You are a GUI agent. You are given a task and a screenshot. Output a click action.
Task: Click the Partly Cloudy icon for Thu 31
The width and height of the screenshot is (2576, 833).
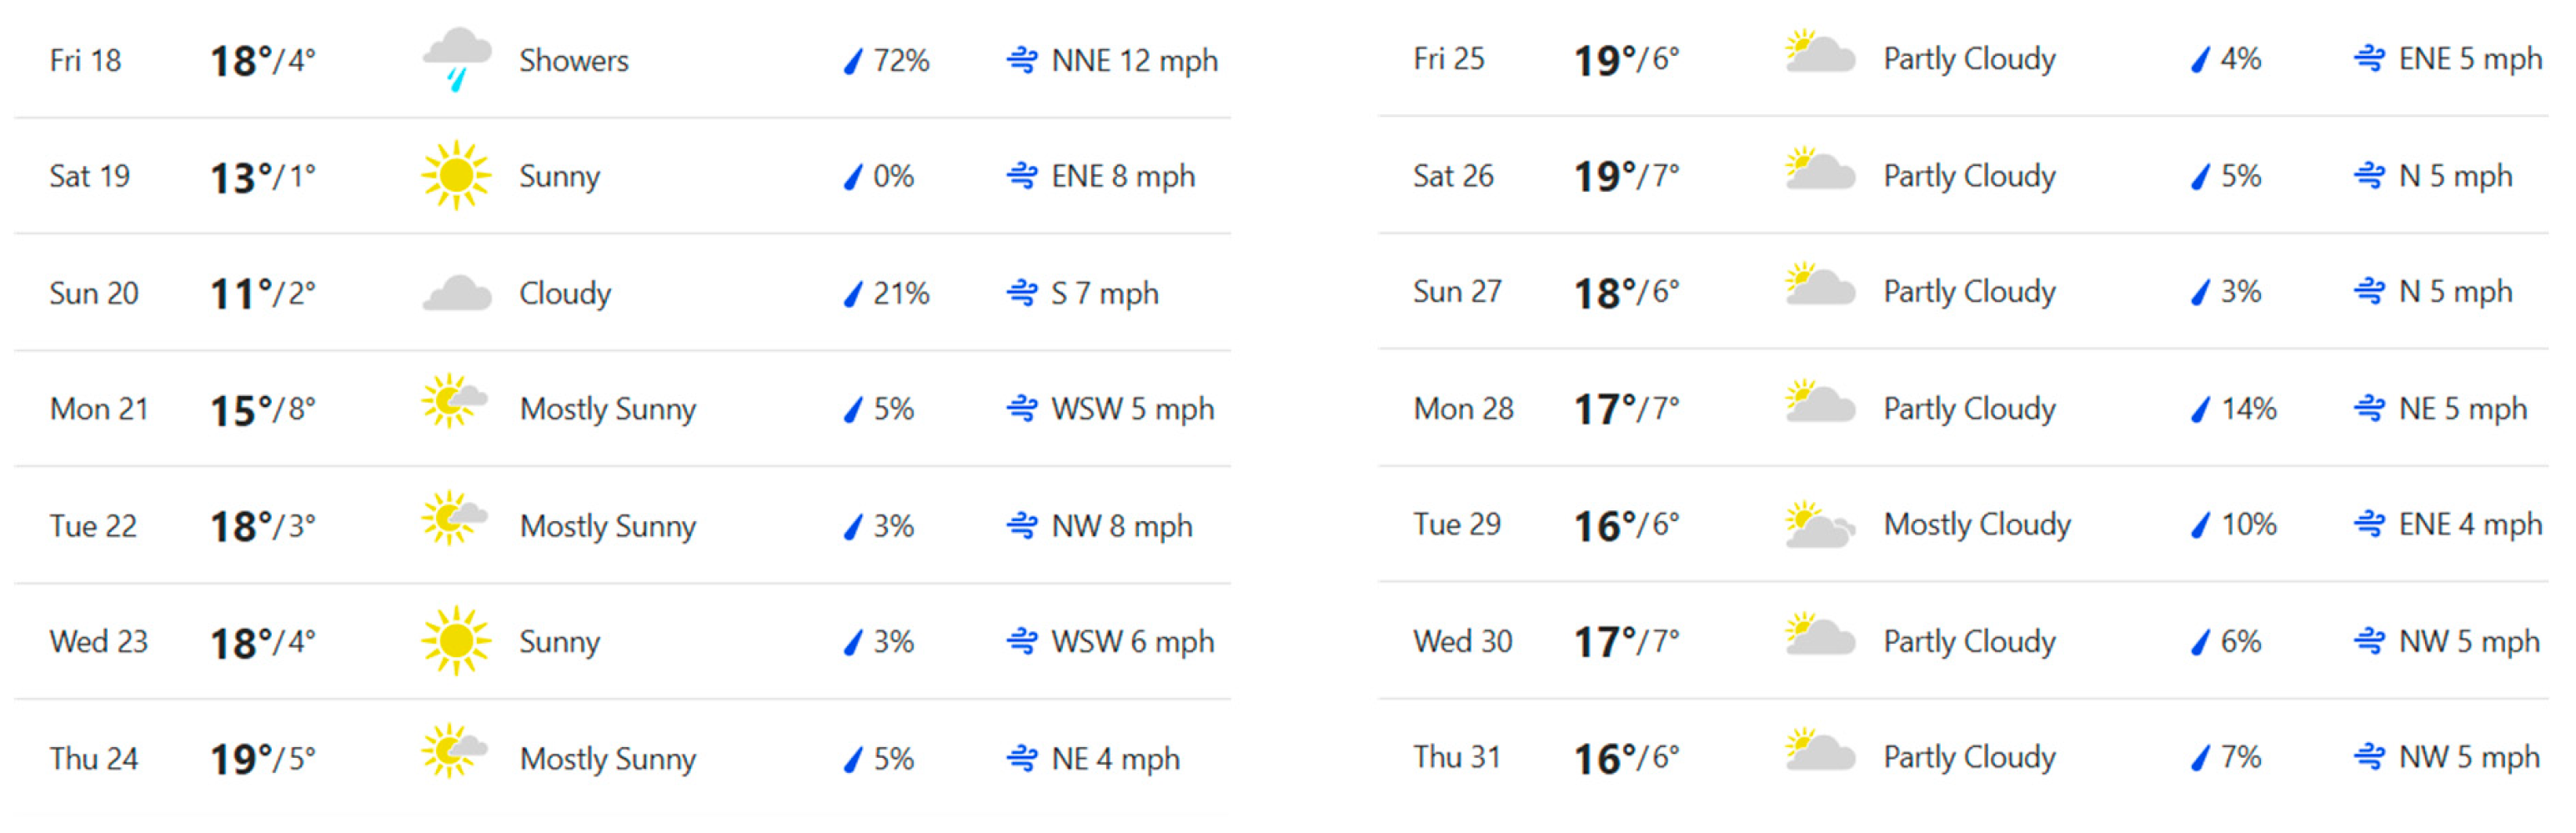click(1820, 752)
